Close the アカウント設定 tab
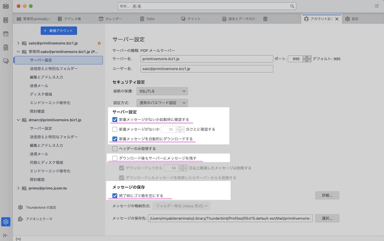 pos(336,19)
